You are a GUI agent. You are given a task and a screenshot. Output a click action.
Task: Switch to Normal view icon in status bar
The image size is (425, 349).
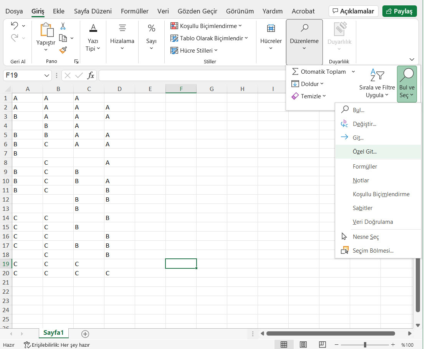tap(284, 345)
